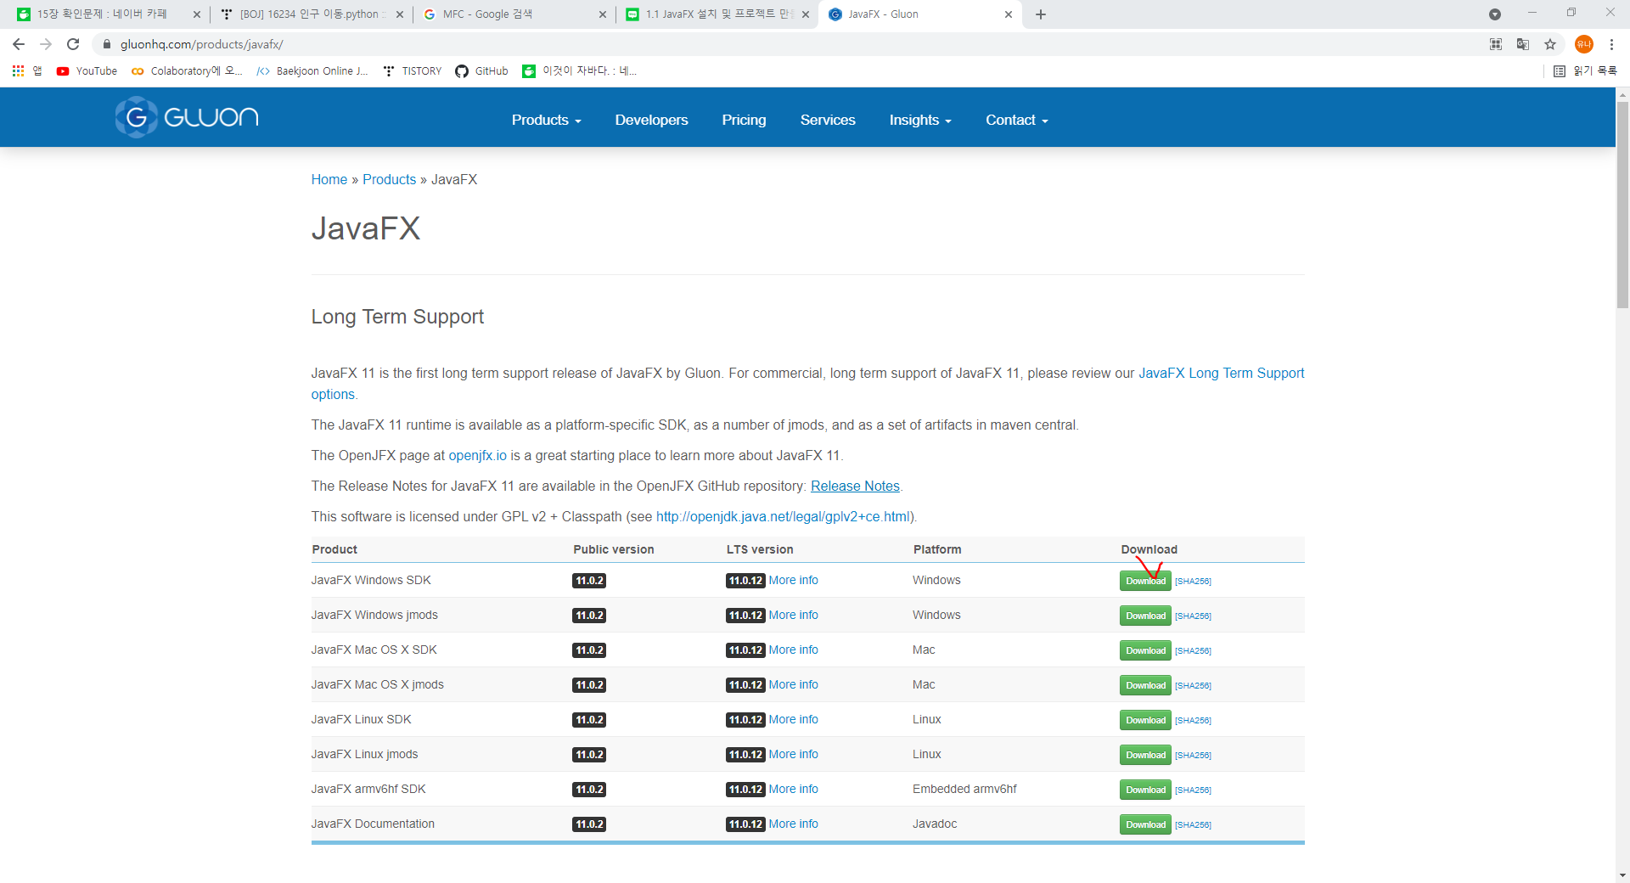Click the 11.0.2 badge for Windows SDK
The width and height of the screenshot is (1630, 883).
coord(589,581)
